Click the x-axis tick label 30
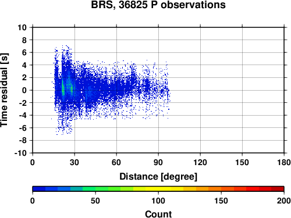This screenshot has height=218, width=291. point(74,162)
